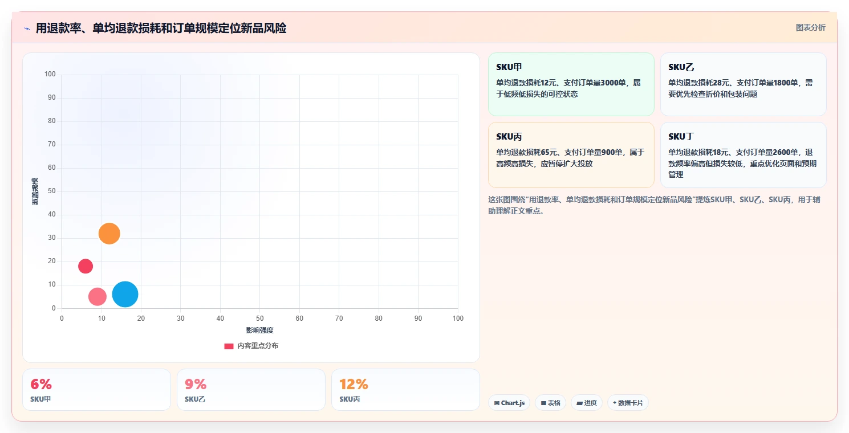849x433 pixels.
Task: Click the page title about 退款率
Action: (x=161, y=28)
